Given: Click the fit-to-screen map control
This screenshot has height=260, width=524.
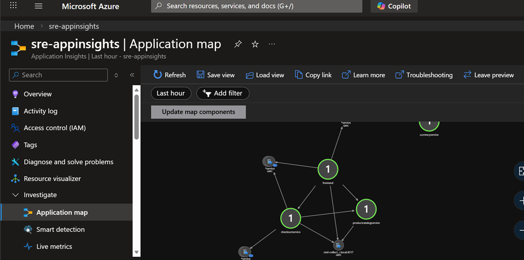Looking at the screenshot, I should (x=520, y=171).
